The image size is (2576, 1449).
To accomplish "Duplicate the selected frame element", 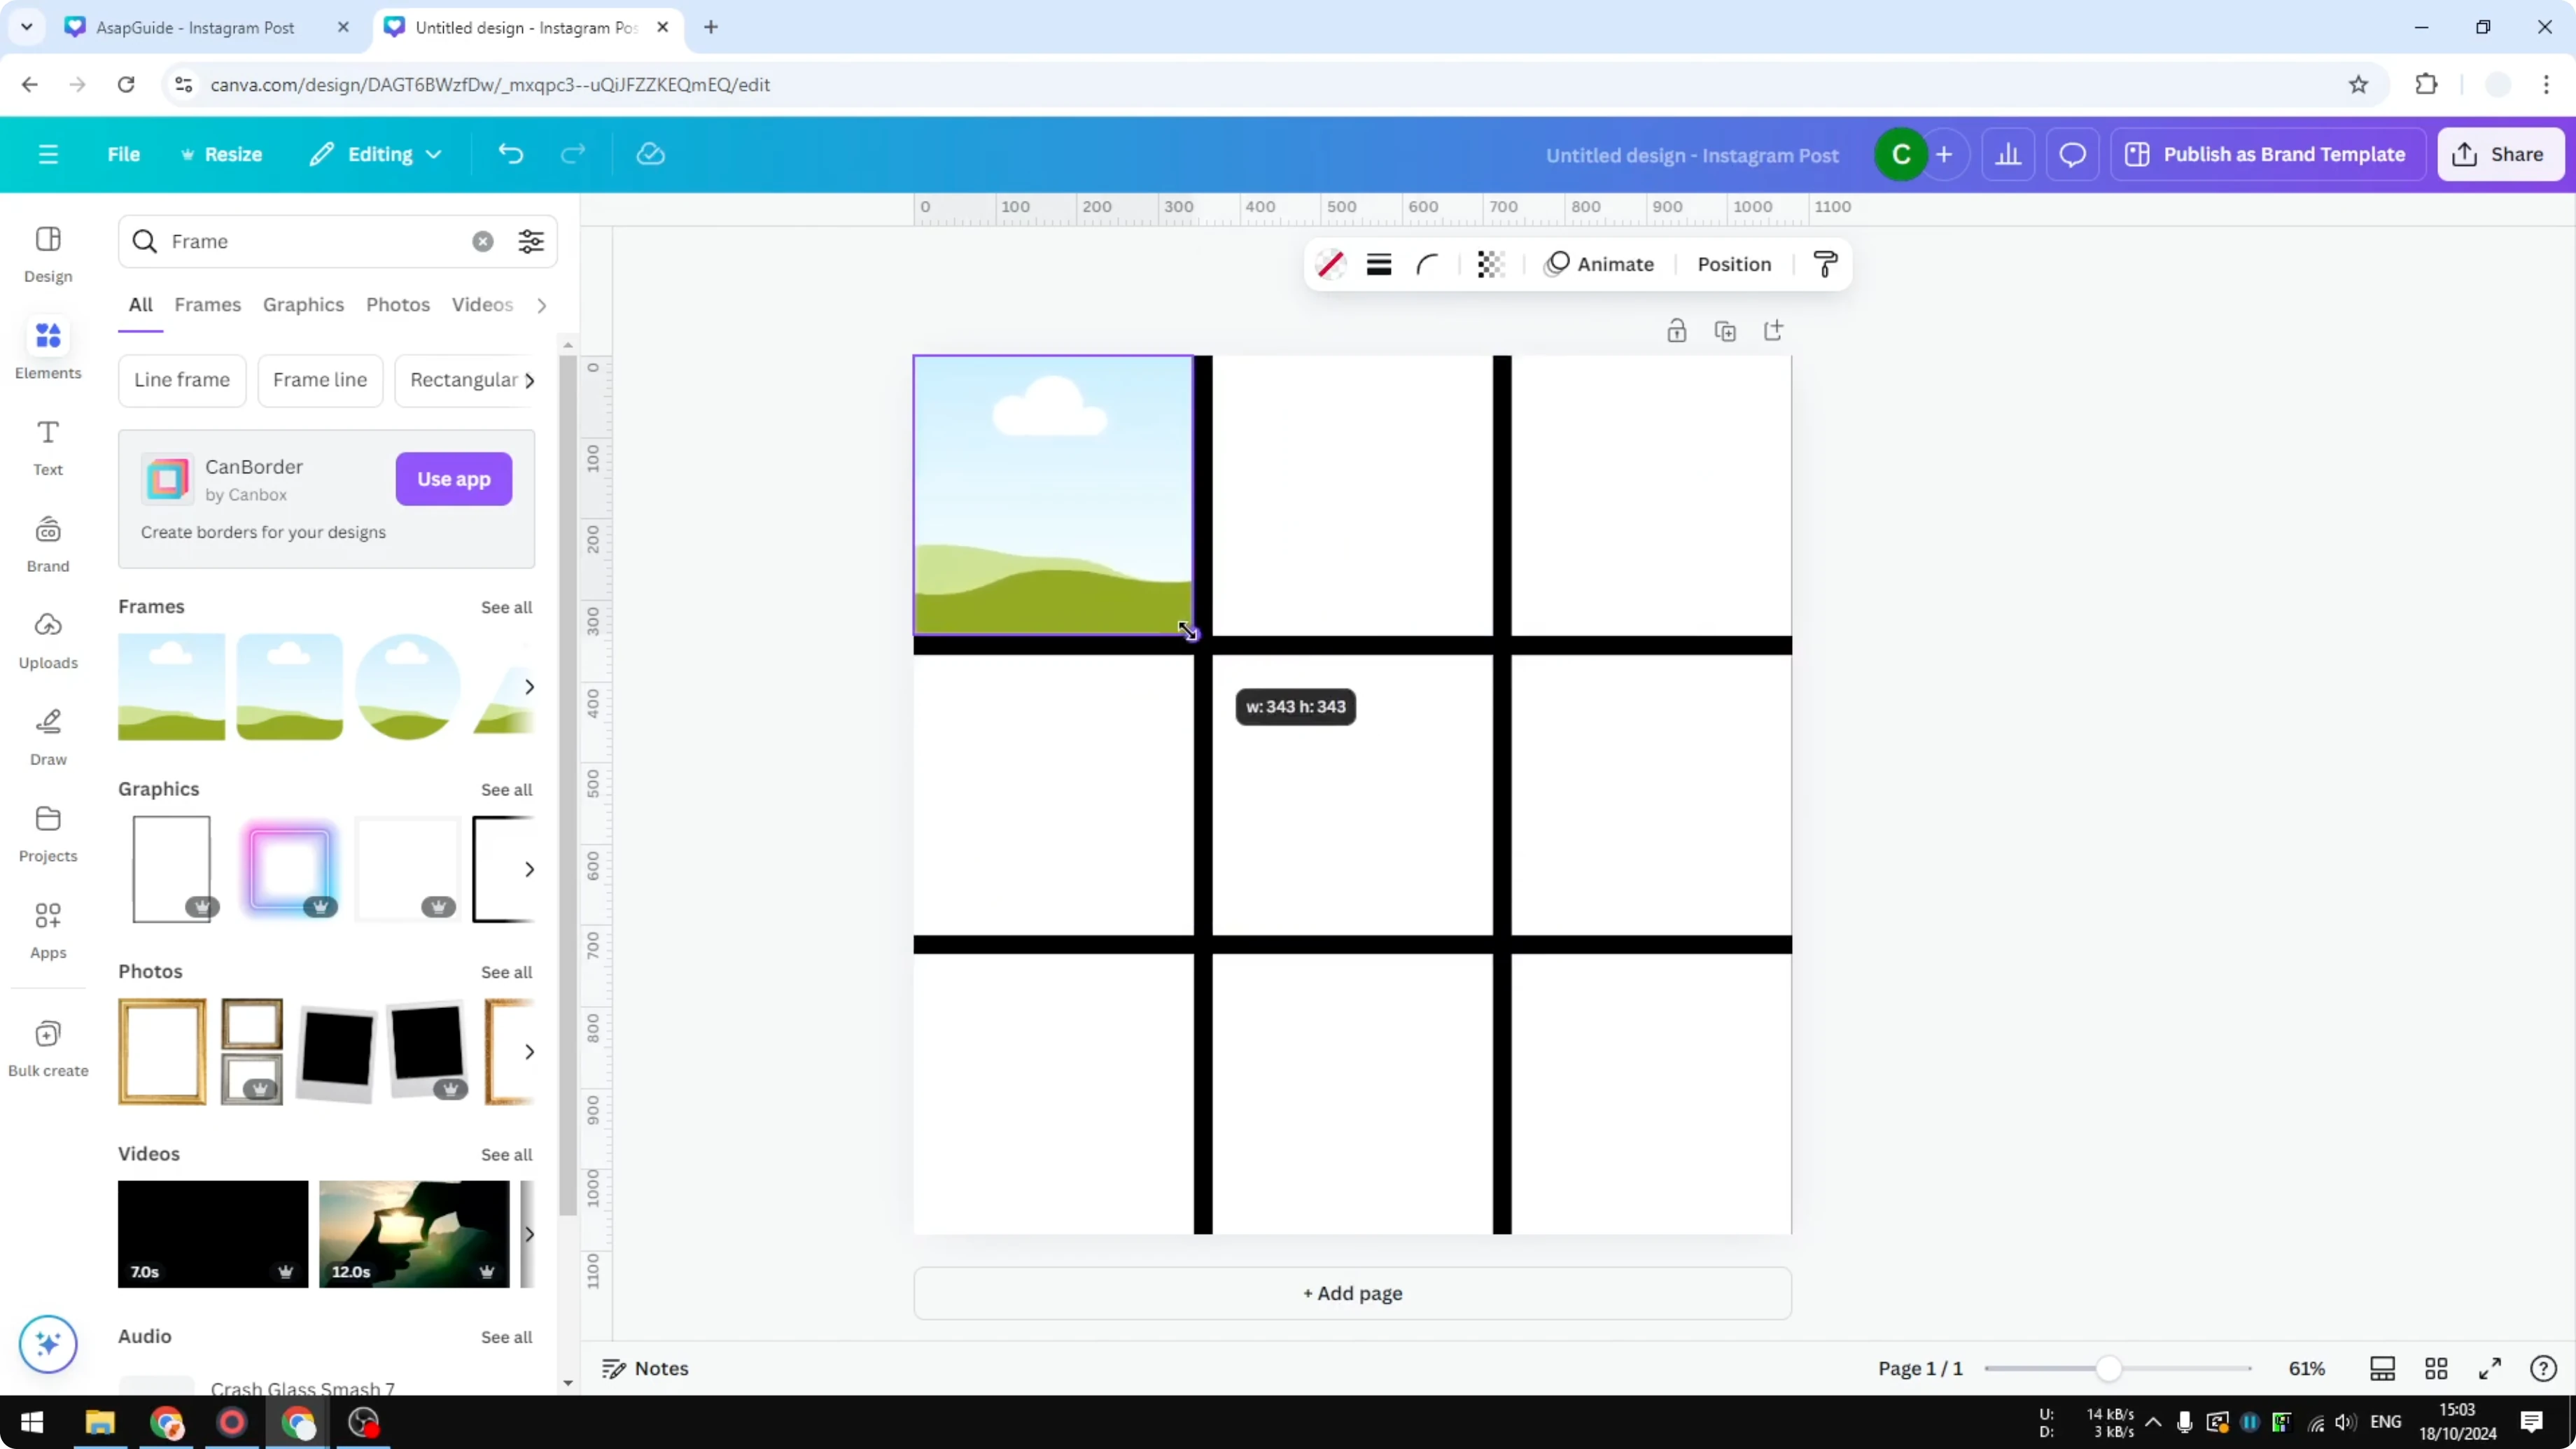I will click(x=1726, y=330).
